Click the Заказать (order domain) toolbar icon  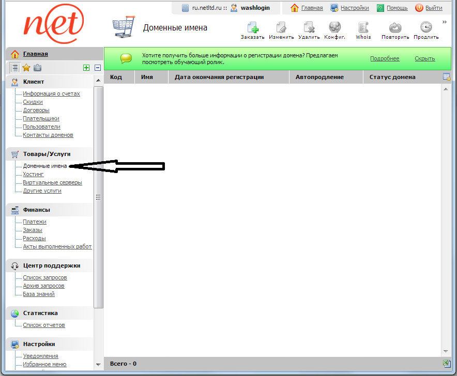[x=253, y=28]
